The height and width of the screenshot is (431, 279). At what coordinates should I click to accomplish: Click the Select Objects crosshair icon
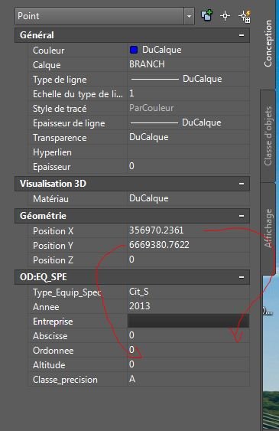[225, 16]
